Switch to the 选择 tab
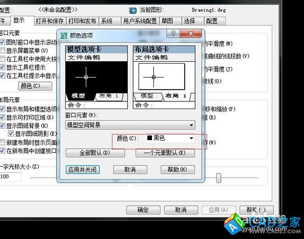The image size is (304, 239). click(193, 21)
